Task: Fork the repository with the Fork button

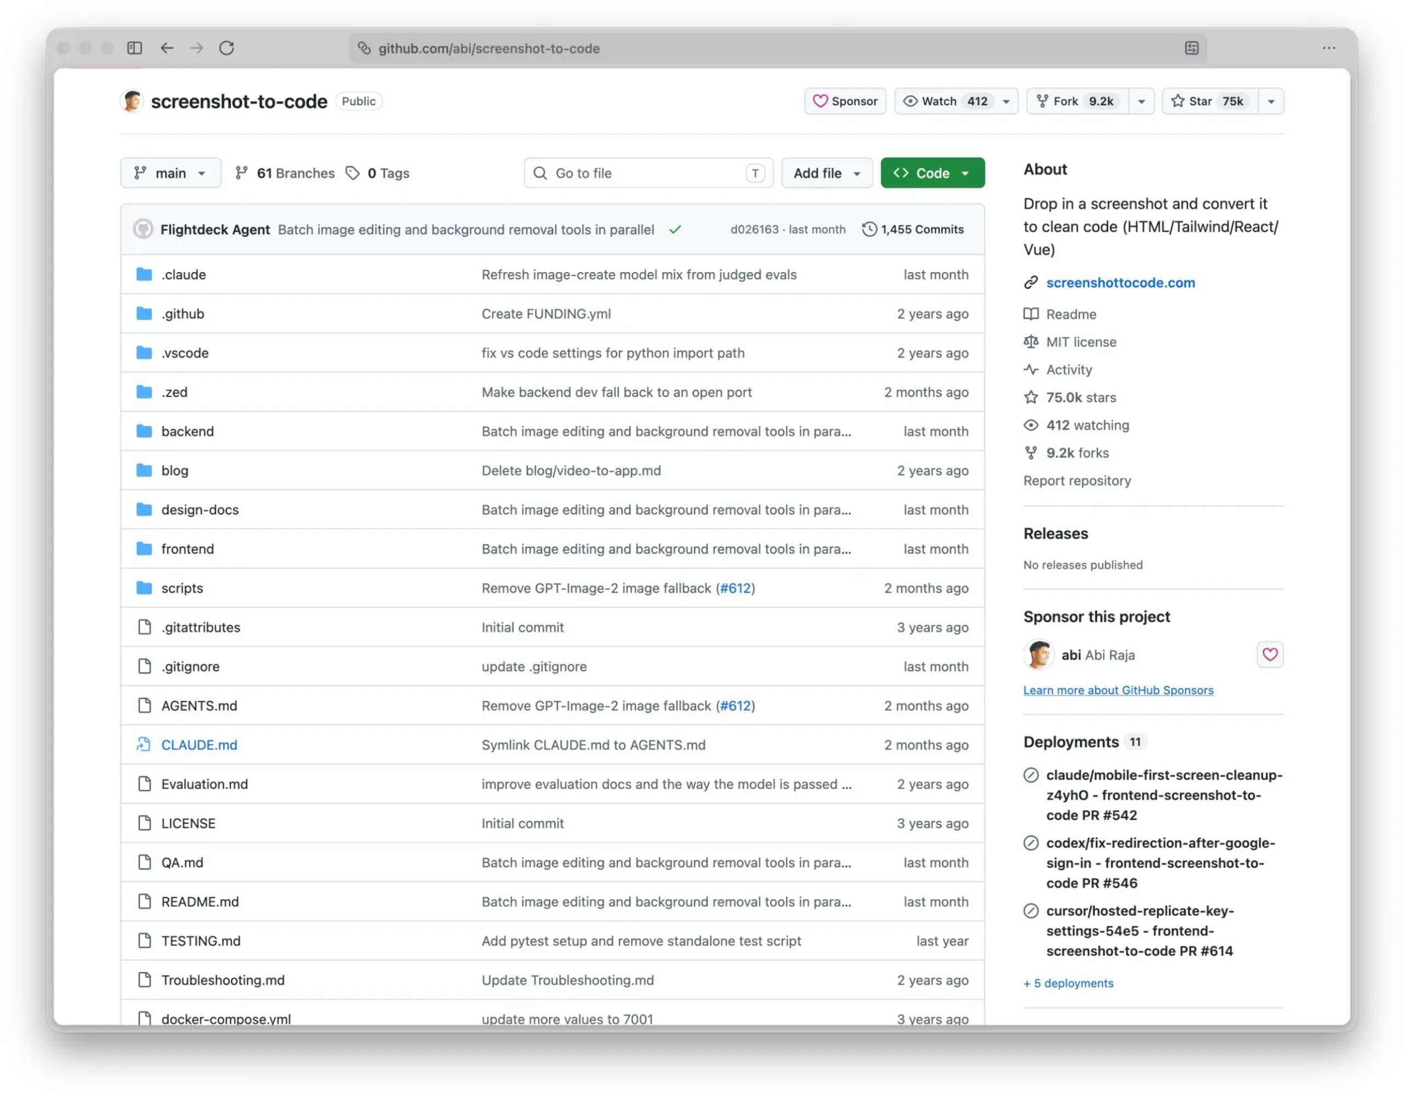Action: (1078, 101)
